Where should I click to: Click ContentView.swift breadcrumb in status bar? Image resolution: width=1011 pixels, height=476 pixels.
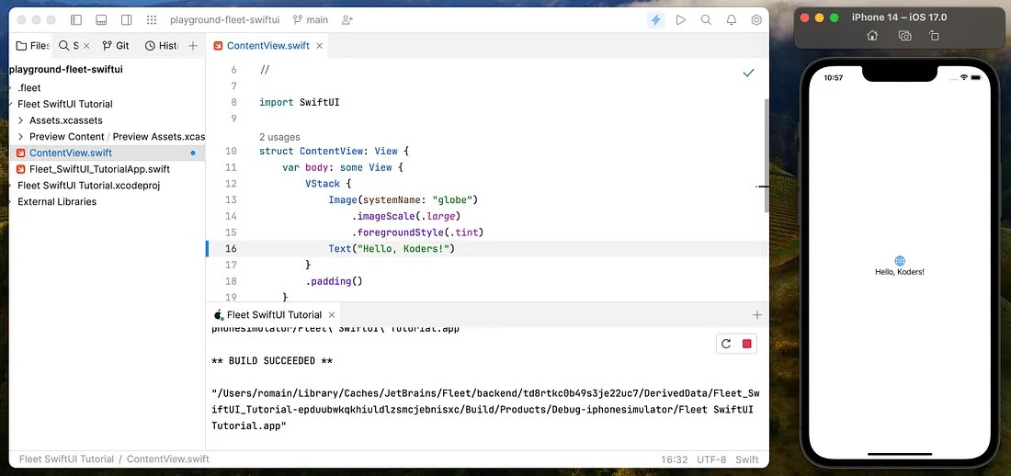[167, 459]
